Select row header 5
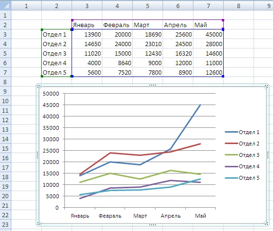 [5, 53]
